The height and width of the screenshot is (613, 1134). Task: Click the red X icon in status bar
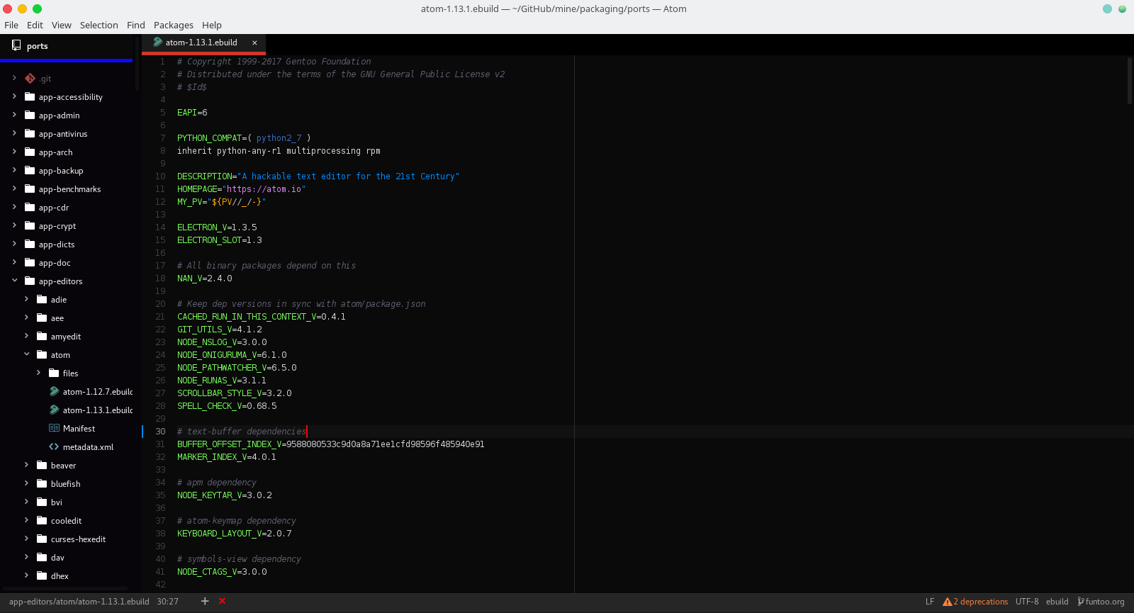point(222,601)
